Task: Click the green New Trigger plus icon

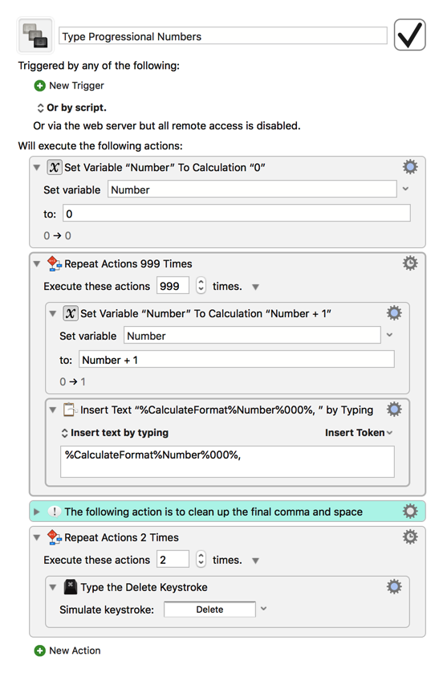Action: (x=39, y=86)
